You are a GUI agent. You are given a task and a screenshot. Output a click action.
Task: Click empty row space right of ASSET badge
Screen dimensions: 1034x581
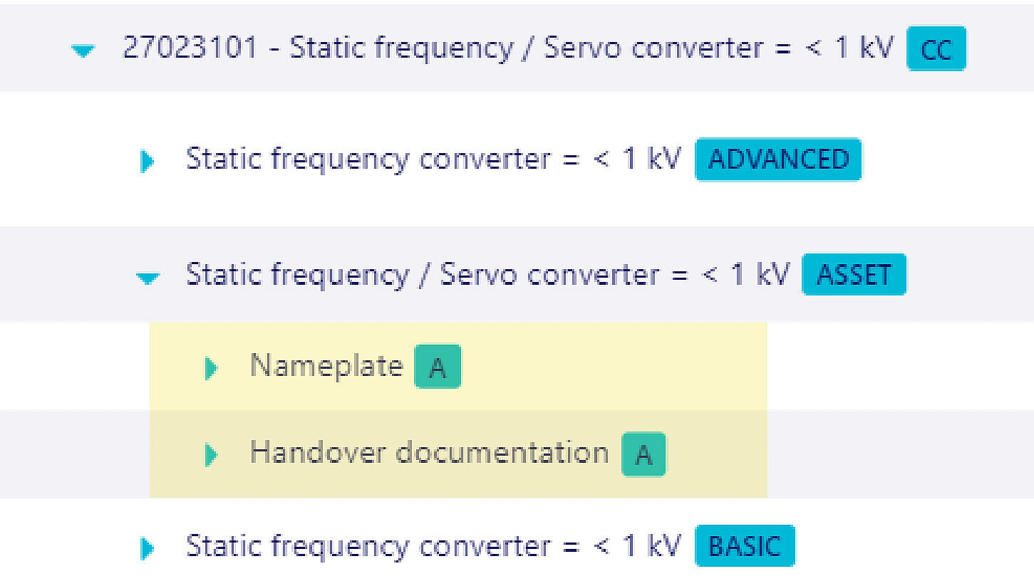pyautogui.click(x=969, y=275)
